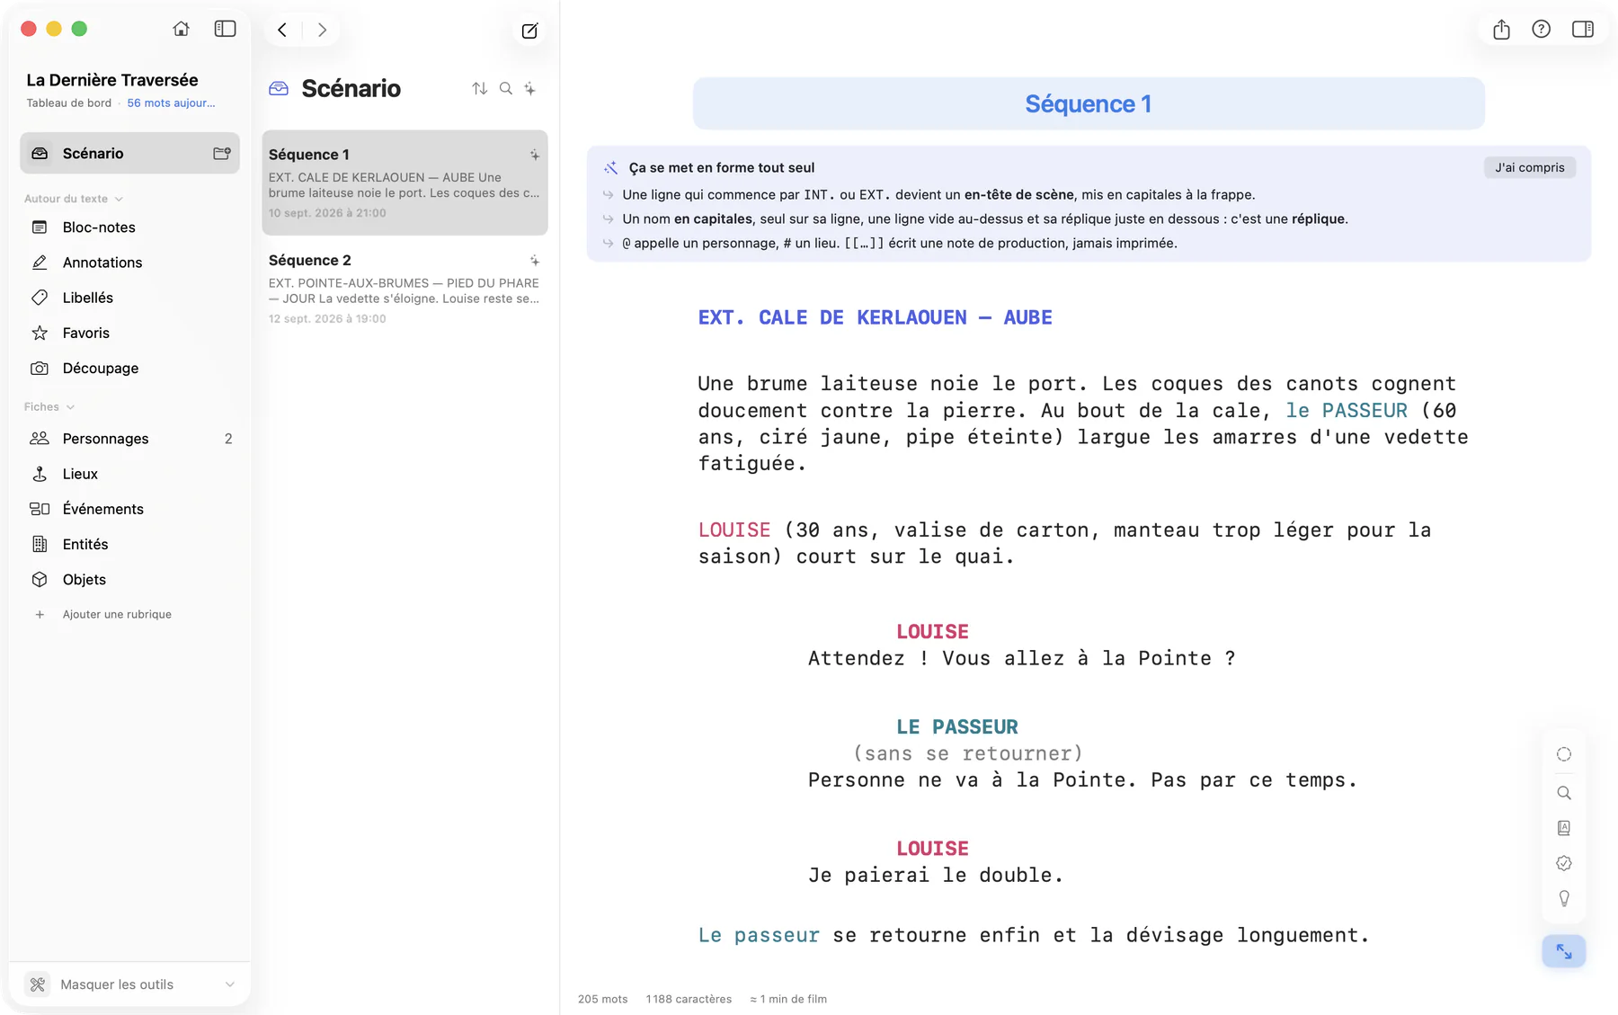Screen dimensions: 1618x1015
Task: Click the sparkle icon on Séquence 1 card
Action: (x=534, y=155)
